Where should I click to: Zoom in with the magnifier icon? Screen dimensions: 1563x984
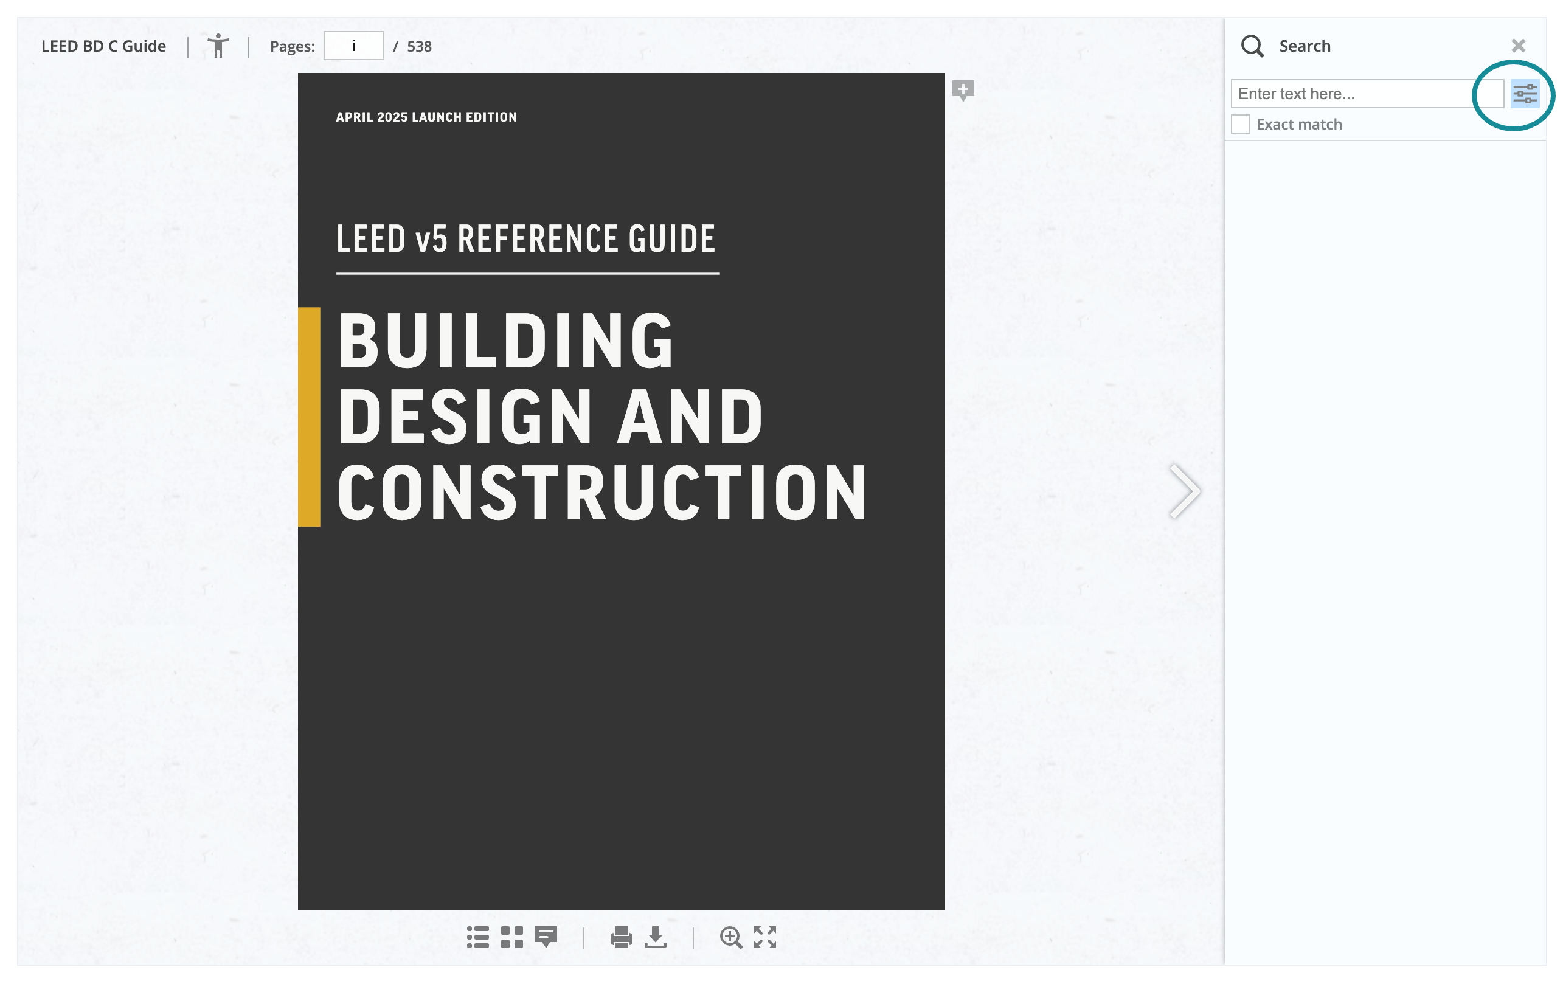click(731, 937)
